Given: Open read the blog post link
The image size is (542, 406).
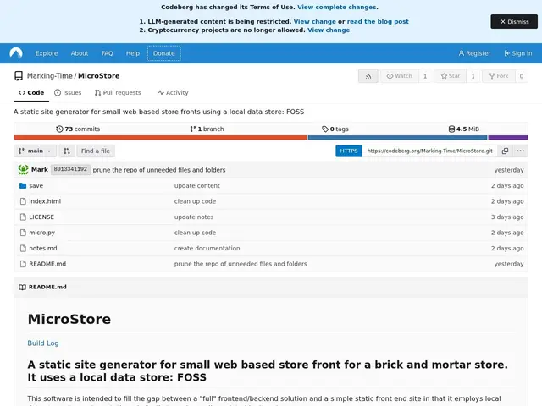Looking at the screenshot, I should [378, 21].
